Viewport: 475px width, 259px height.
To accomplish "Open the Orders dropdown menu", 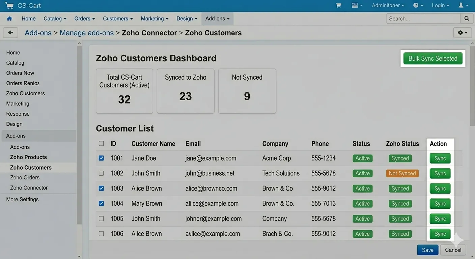I will click(x=85, y=19).
